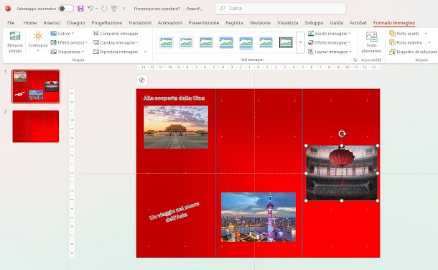Click Cambia immagine
Screen dimensions: 438x270
pos(116,42)
